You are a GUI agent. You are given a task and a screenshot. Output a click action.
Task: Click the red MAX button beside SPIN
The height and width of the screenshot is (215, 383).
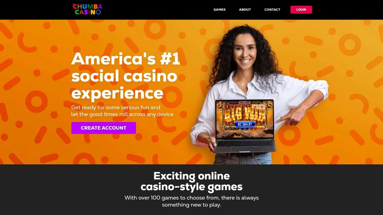[x=255, y=128]
